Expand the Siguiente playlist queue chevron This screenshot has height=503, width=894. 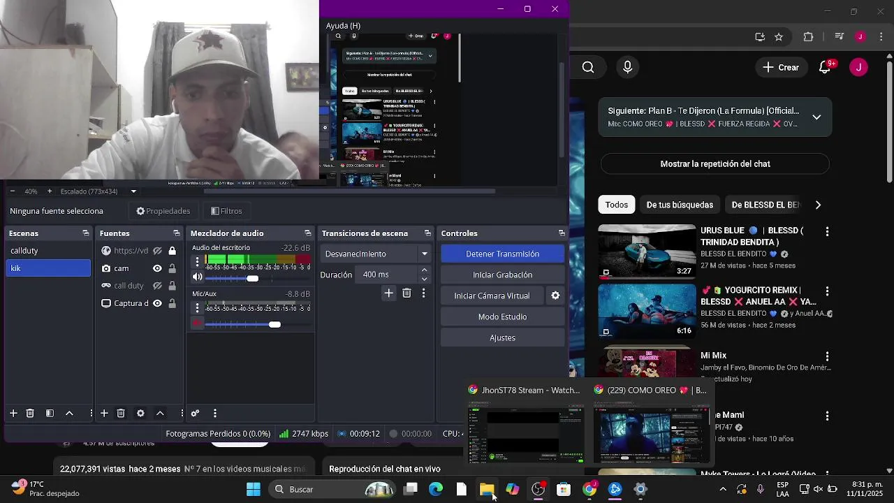816,117
